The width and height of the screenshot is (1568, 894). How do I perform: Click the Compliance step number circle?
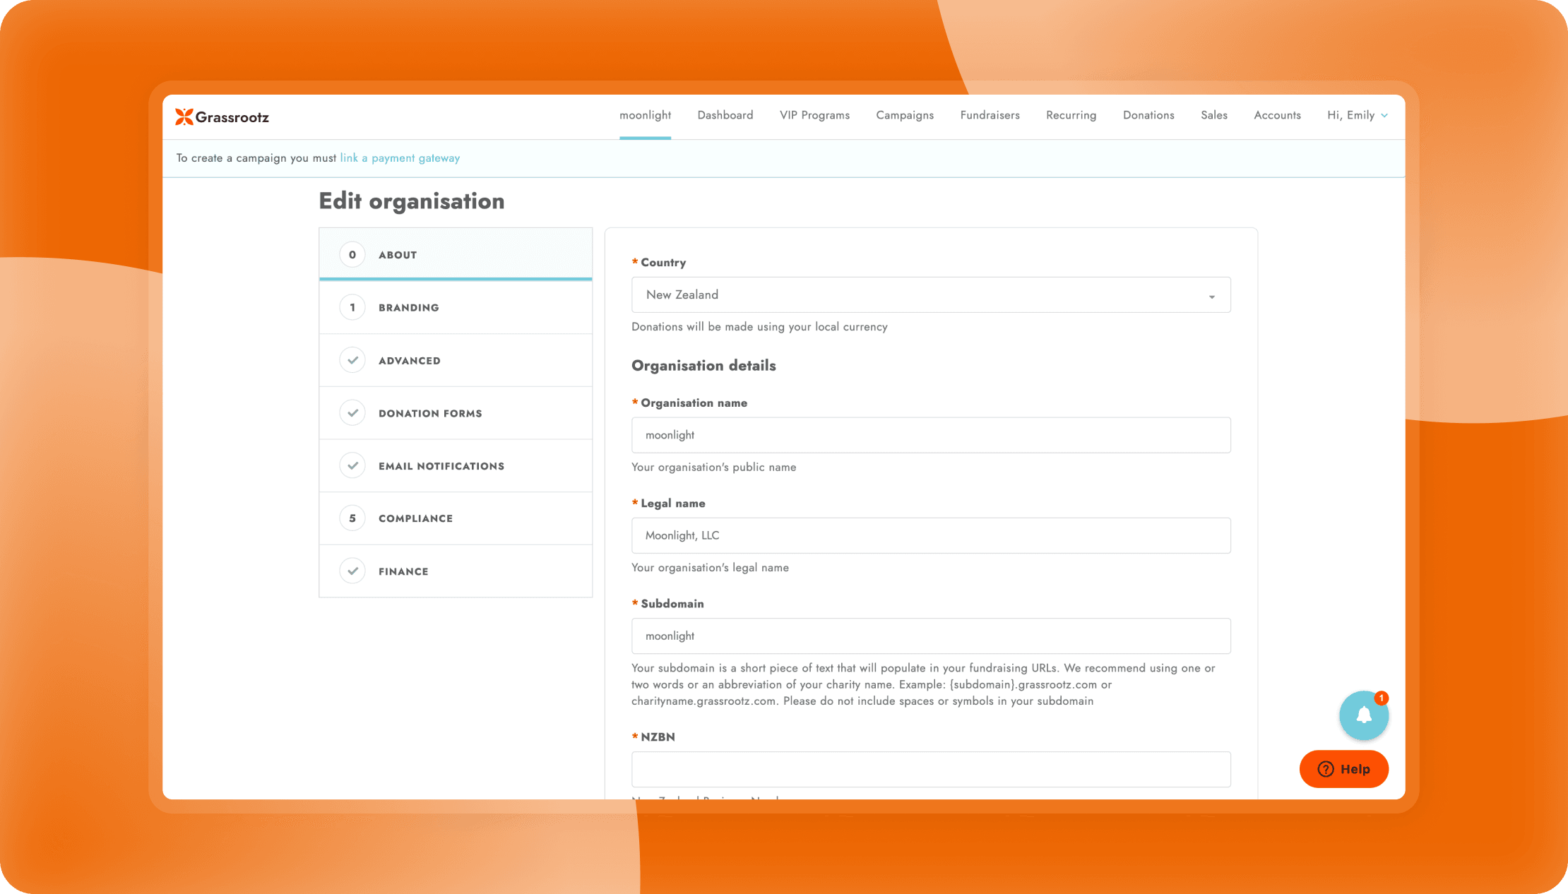coord(352,518)
